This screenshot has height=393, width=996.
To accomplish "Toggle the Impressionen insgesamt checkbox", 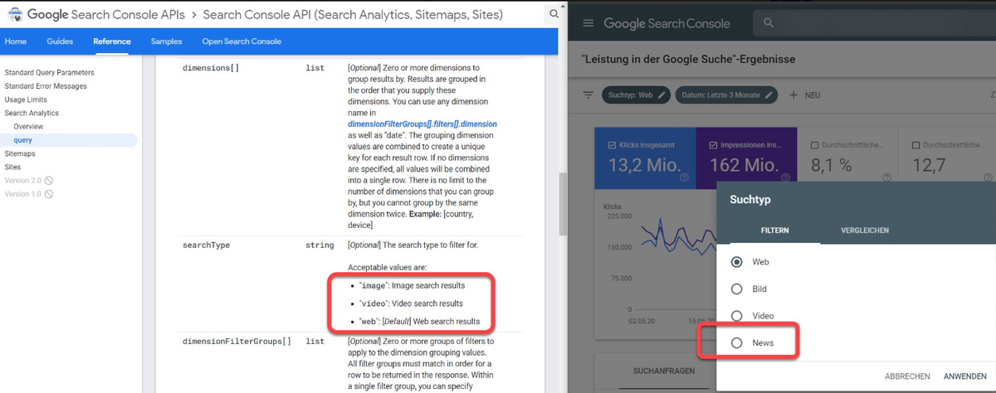I will click(x=715, y=144).
